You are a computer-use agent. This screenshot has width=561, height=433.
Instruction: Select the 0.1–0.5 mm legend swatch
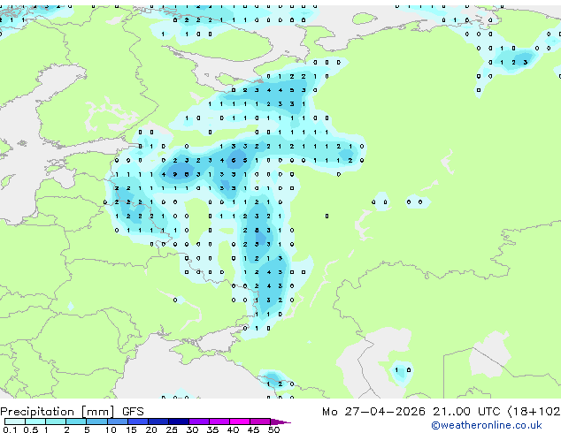[x=15, y=422]
